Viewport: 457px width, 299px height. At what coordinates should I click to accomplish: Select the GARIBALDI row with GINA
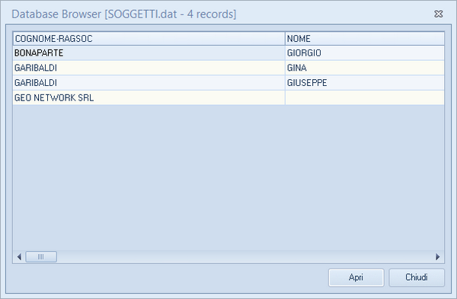click(x=228, y=68)
